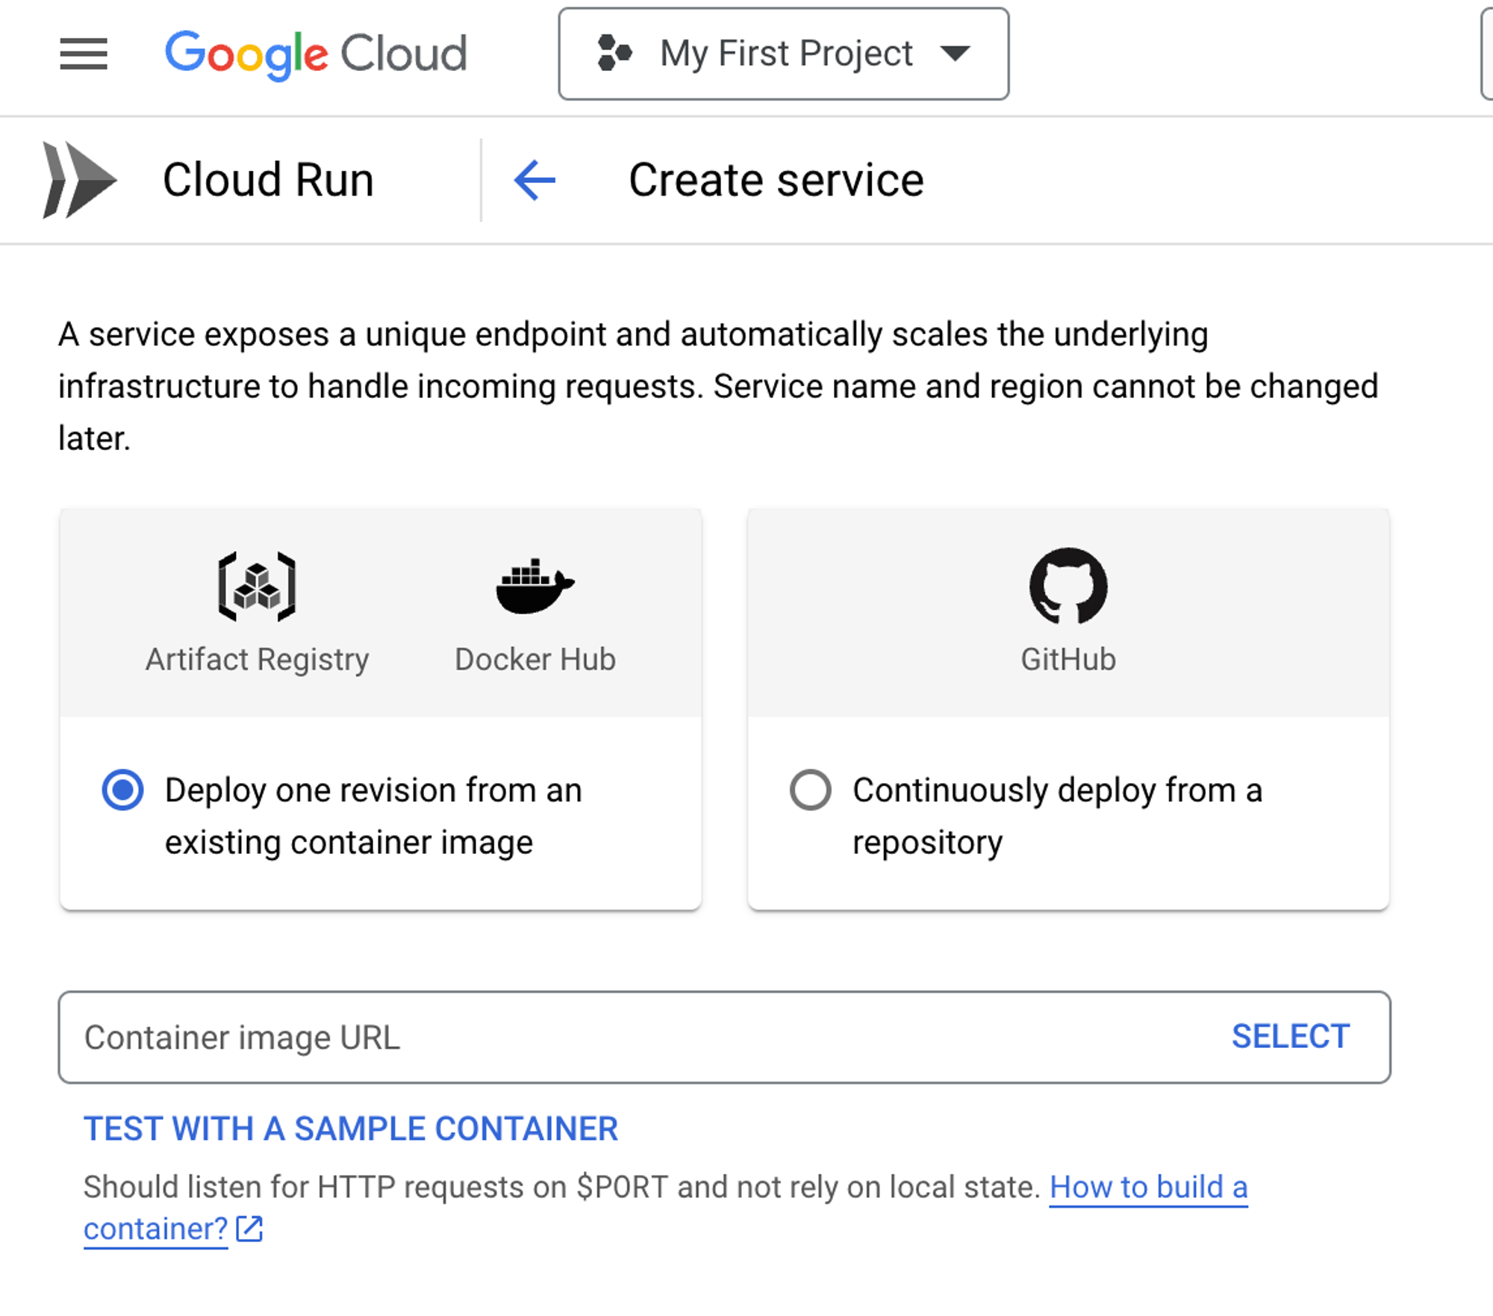Click the Artifact Registry icon
This screenshot has height=1316, width=1493.
[257, 587]
